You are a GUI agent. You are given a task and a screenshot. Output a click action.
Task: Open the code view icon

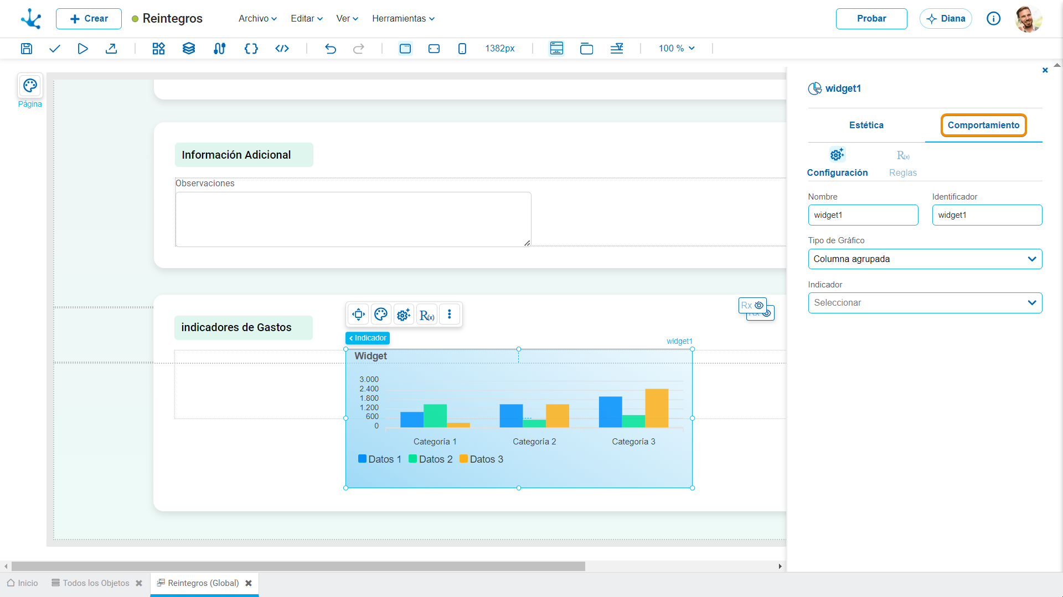(282, 49)
